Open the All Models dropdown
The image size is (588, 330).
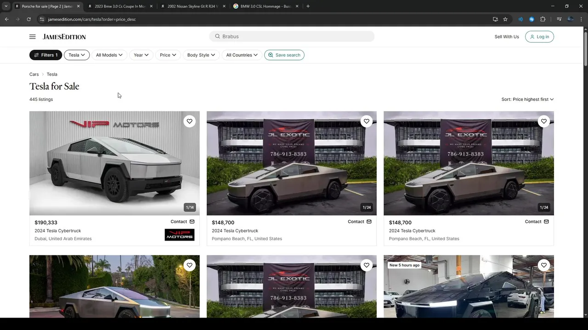pos(109,55)
